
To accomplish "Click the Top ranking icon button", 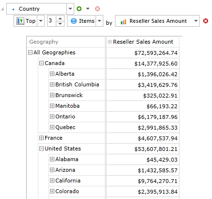I will [x=20, y=21].
